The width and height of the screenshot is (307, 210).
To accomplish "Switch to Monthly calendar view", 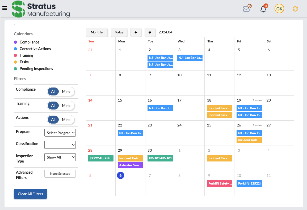I will [x=96, y=32].
